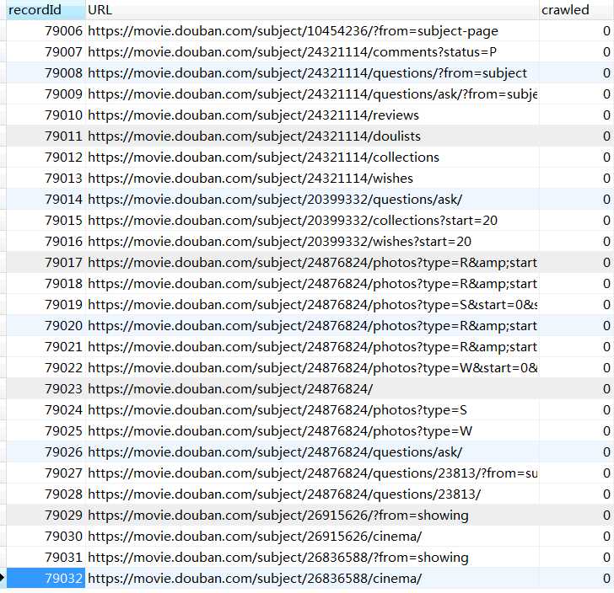614x593 pixels.
Task: Select recordId cell 79007
Action: [46, 51]
